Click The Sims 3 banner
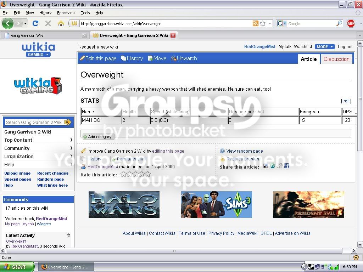Image resolution: width=363 pixels, height=272 pixels. tap(217, 204)
